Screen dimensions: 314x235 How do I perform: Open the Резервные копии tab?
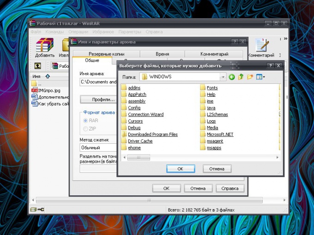[106, 54]
